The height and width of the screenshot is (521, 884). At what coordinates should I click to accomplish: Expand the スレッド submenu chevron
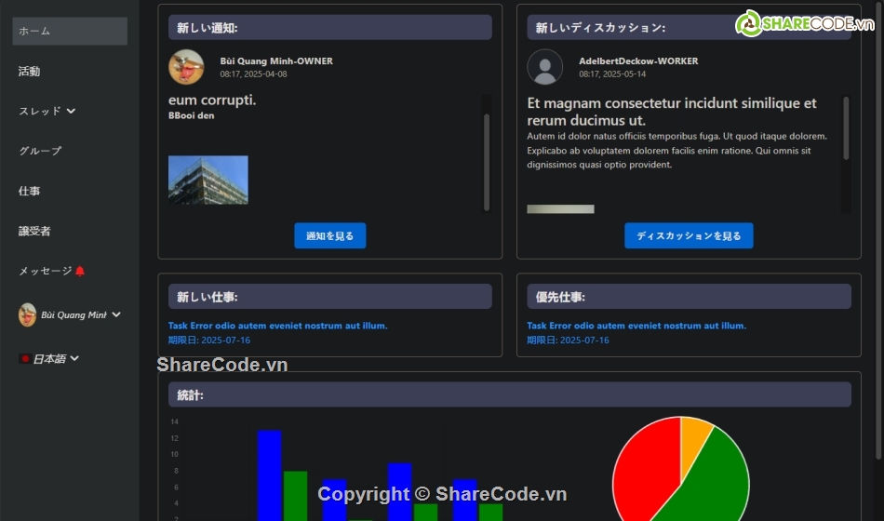[x=71, y=111]
